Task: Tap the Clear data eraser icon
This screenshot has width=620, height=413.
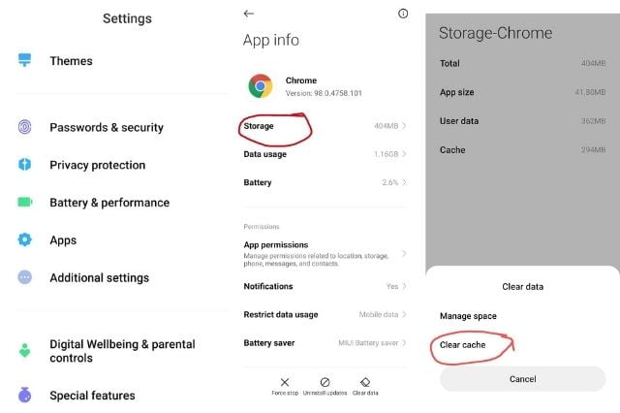Action: pyautogui.click(x=365, y=382)
